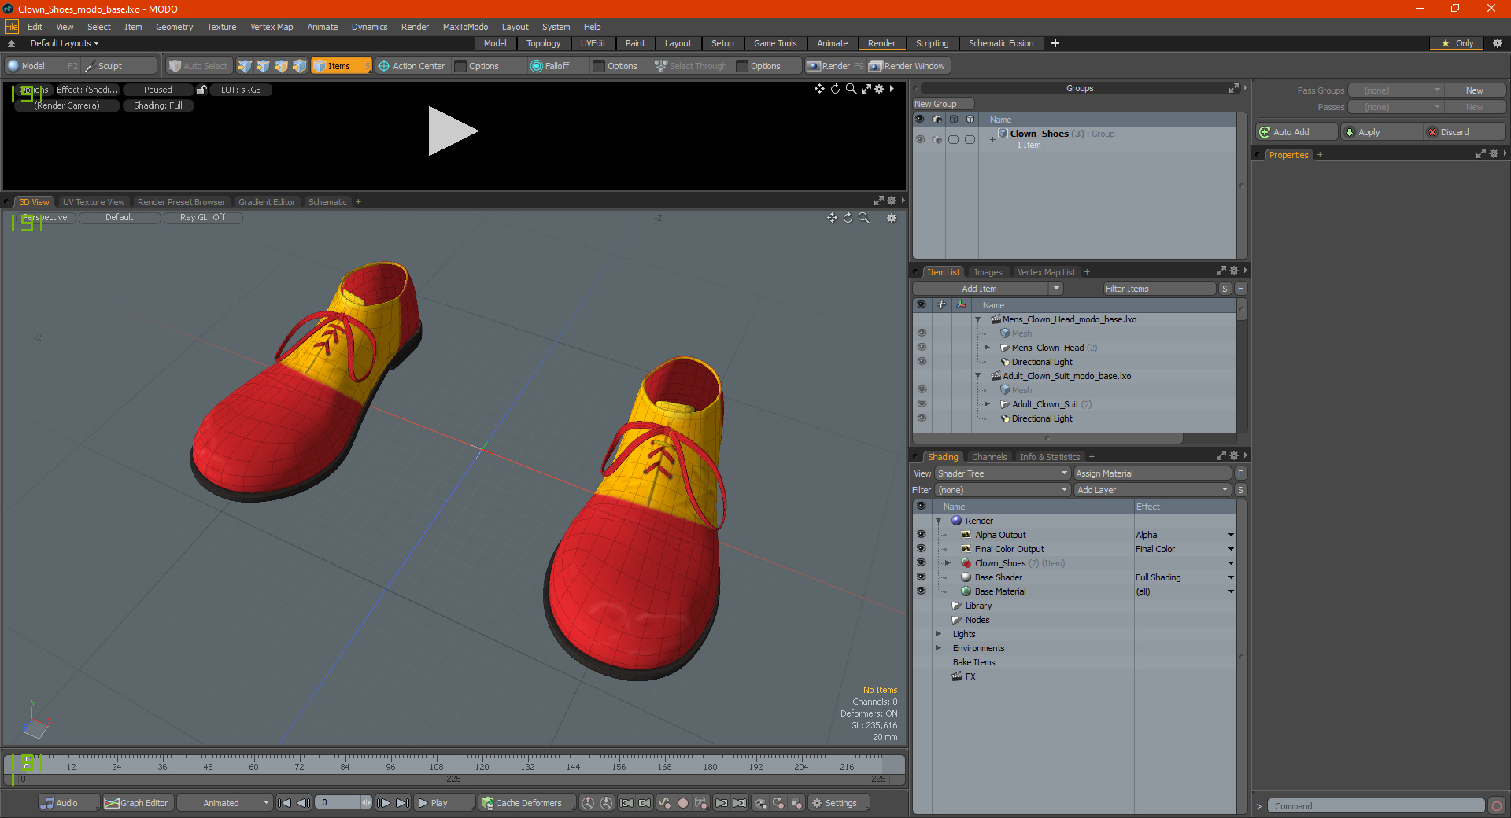Click the Command input field

click(x=1376, y=806)
